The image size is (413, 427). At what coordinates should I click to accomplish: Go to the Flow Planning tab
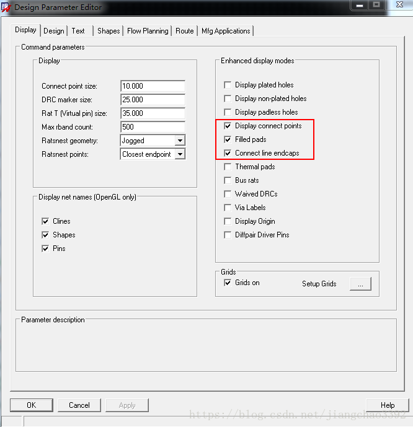pyautogui.click(x=148, y=31)
